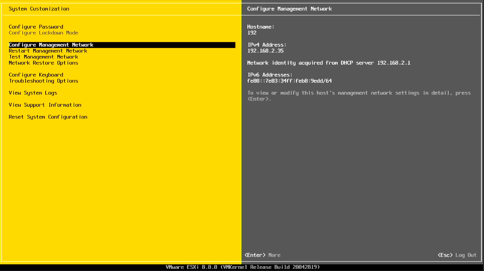Open Network Restore Options
484x271 pixels.
(44, 63)
